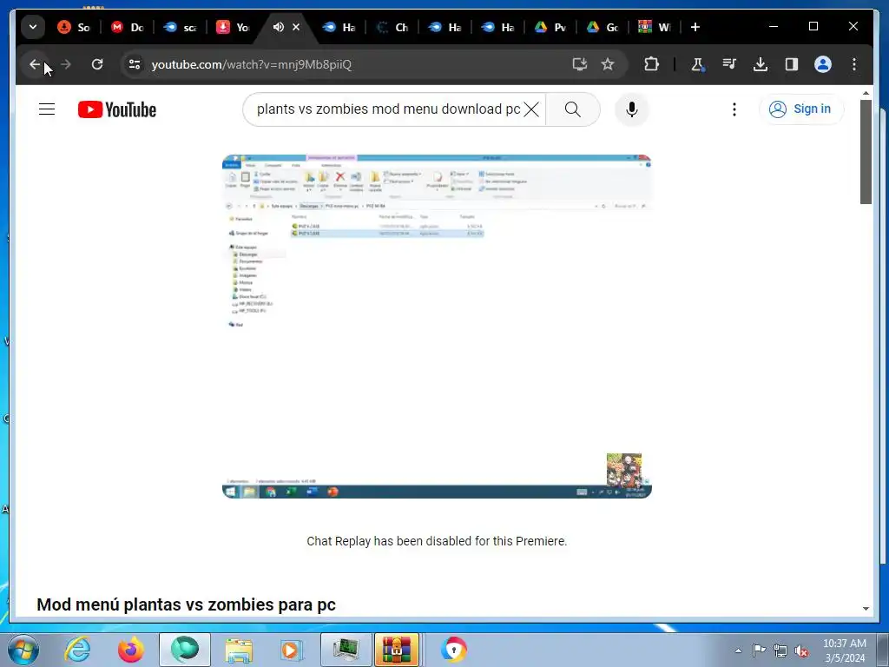Bookmark this page with the star icon
Screen dimensions: 889x667
(x=607, y=64)
